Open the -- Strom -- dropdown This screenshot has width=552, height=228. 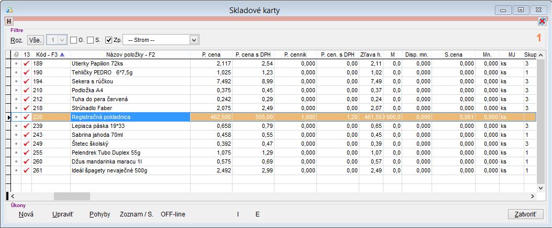(194, 40)
